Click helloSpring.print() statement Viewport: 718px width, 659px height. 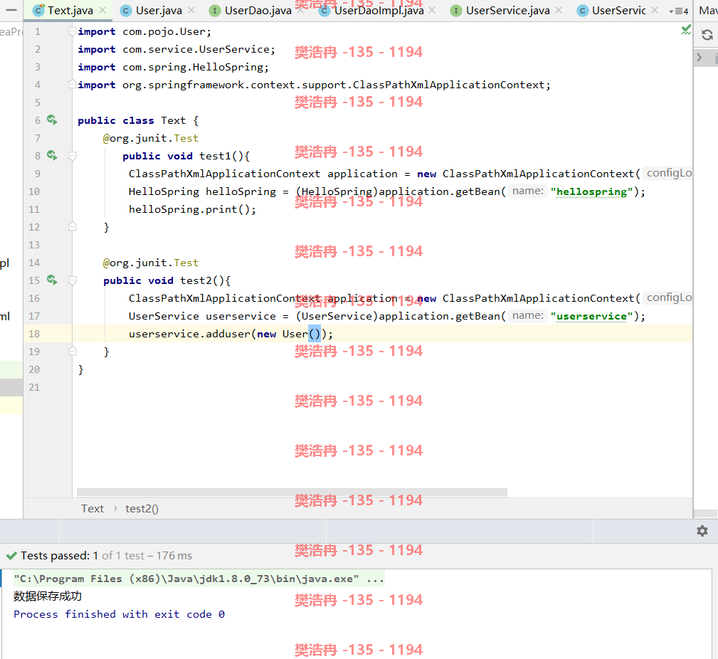point(192,209)
